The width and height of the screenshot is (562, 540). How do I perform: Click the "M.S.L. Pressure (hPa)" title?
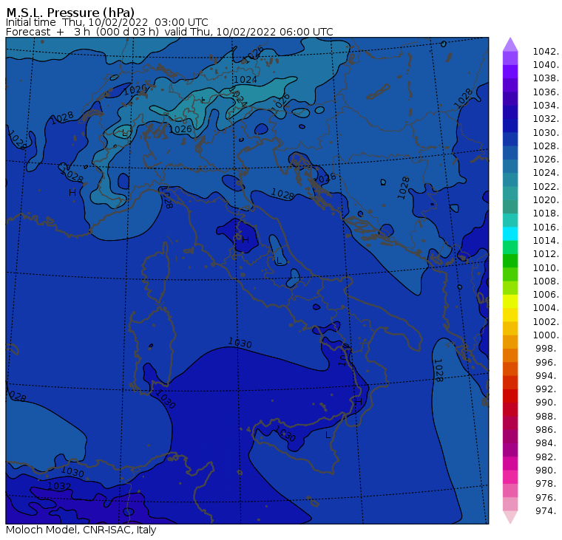point(70,13)
